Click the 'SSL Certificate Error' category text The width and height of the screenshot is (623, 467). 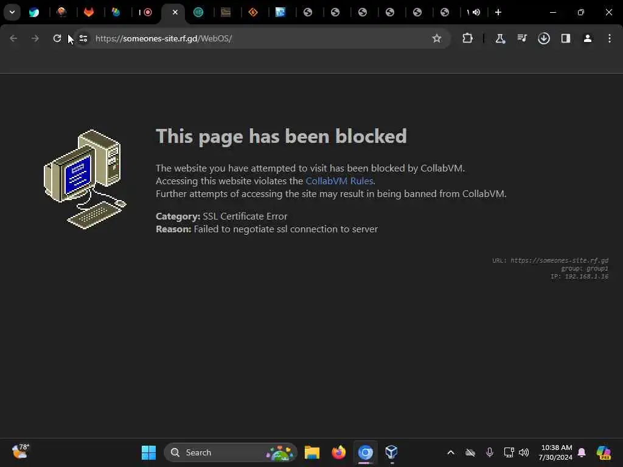pyautogui.click(x=245, y=216)
